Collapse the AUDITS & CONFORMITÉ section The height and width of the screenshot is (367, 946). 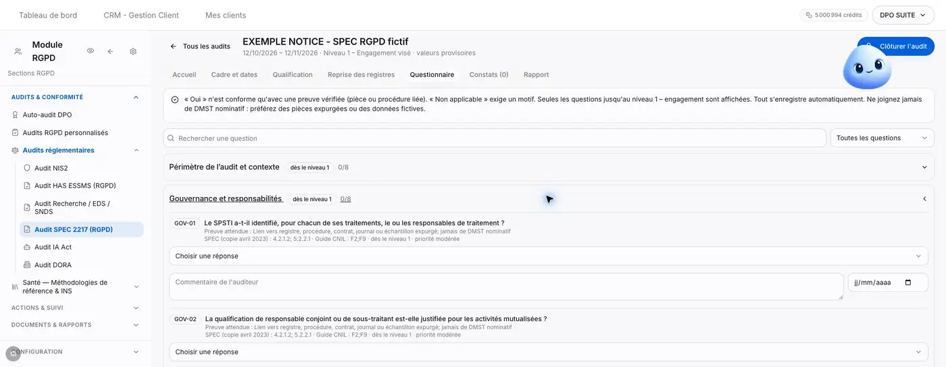tap(136, 97)
